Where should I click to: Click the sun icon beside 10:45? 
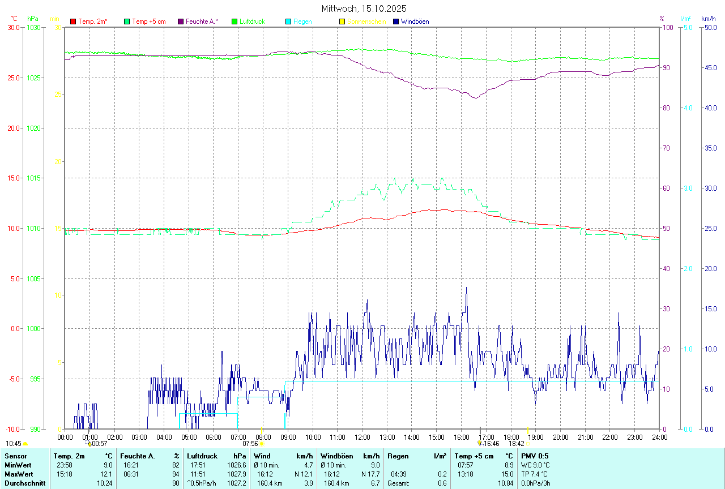click(25, 444)
